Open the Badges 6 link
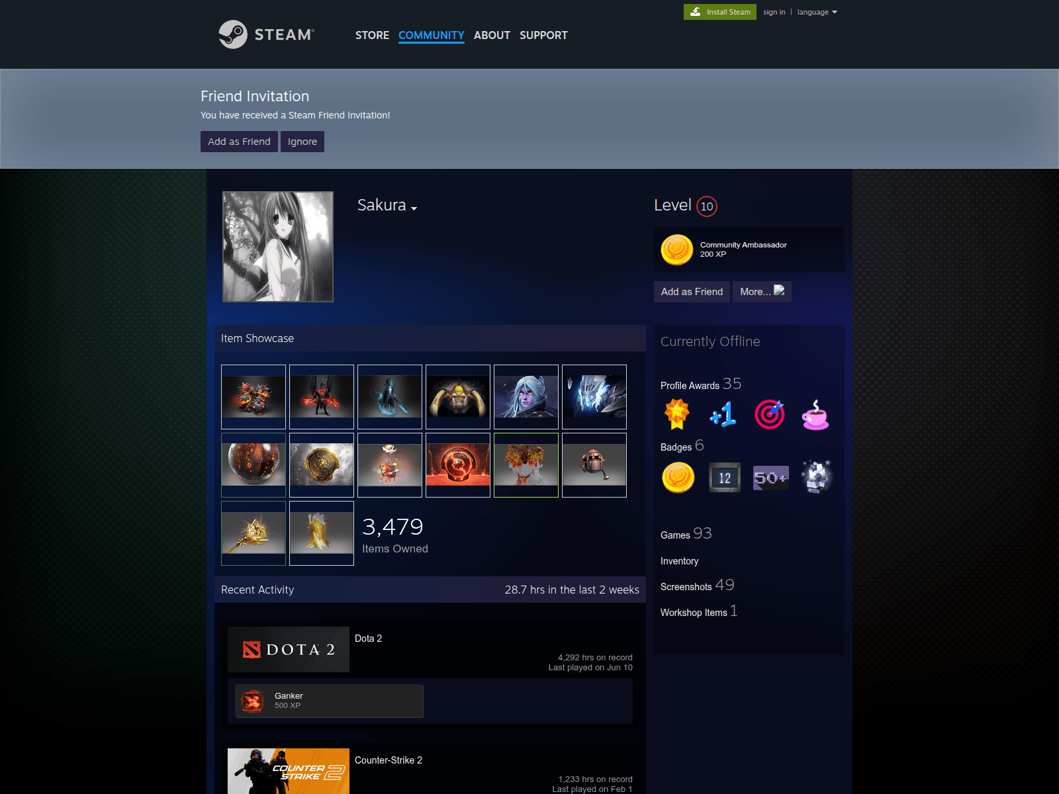This screenshot has height=794, width=1059. (x=682, y=446)
